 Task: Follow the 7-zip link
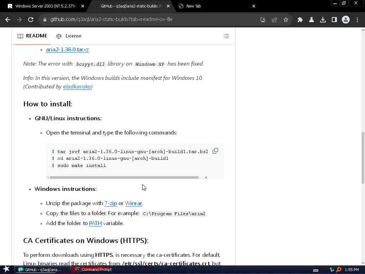point(110,203)
